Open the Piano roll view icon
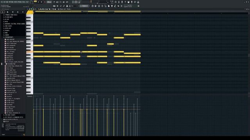This screenshot has width=250, height=140. [96, 6]
